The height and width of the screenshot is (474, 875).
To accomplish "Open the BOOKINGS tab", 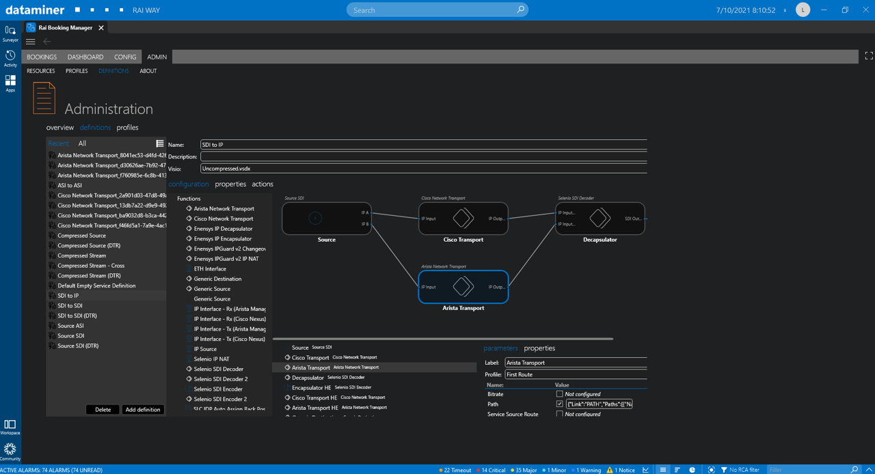I will click(x=42, y=57).
